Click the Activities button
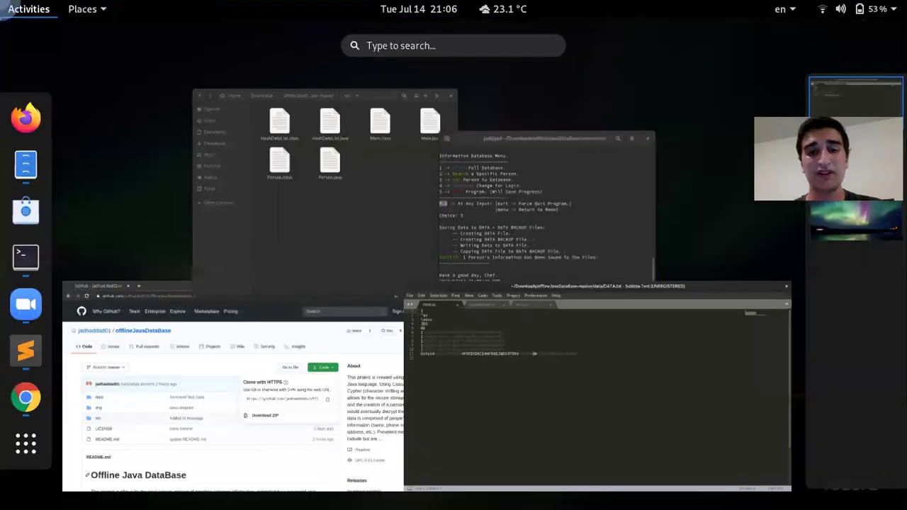Viewport: 907px width, 510px height. tap(28, 9)
